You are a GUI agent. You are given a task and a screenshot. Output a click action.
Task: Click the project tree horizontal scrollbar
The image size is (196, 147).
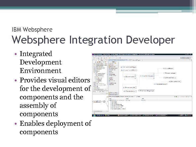[100, 89]
